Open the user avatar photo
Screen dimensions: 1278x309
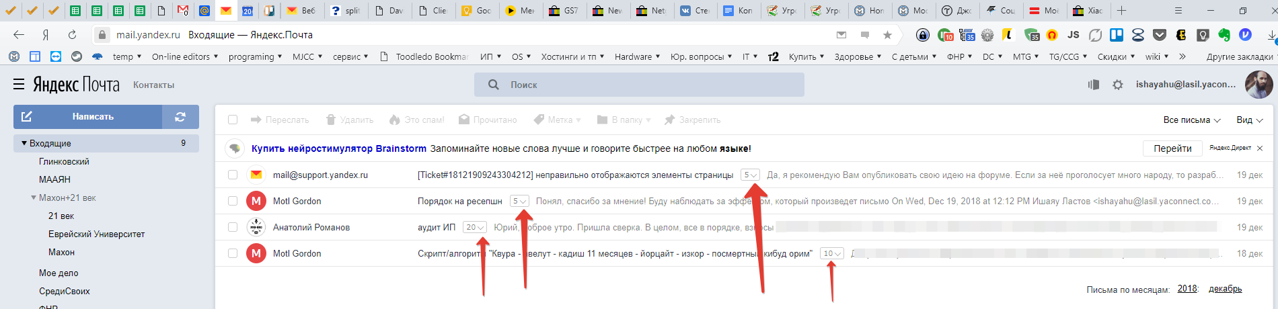tap(1258, 85)
